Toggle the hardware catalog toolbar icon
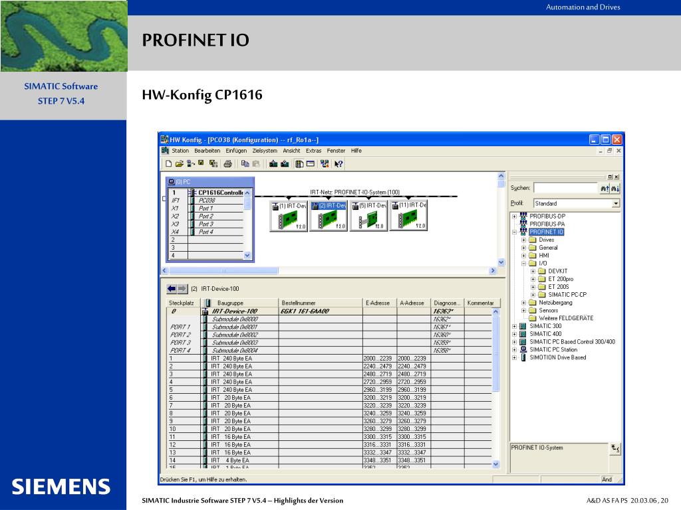This screenshot has width=681, height=510. 299,164
